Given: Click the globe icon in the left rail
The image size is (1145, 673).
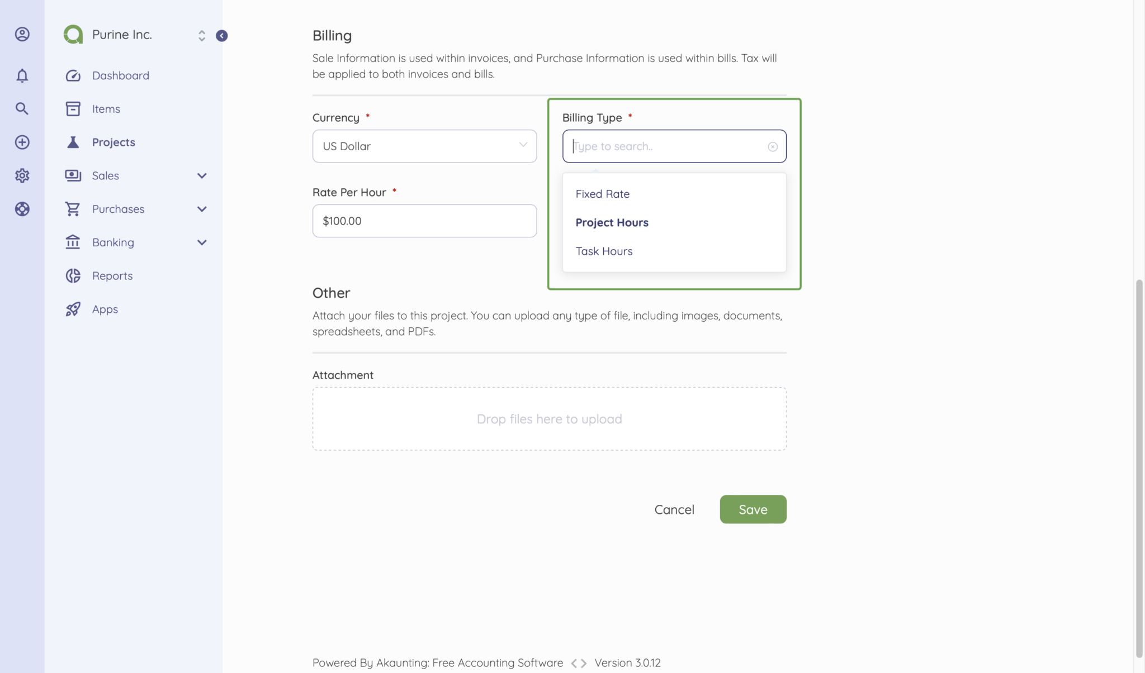Looking at the screenshot, I should click(x=22, y=209).
